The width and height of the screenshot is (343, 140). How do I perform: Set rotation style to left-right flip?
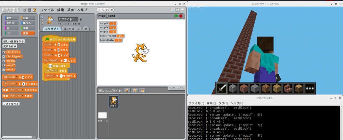pos(42,20)
